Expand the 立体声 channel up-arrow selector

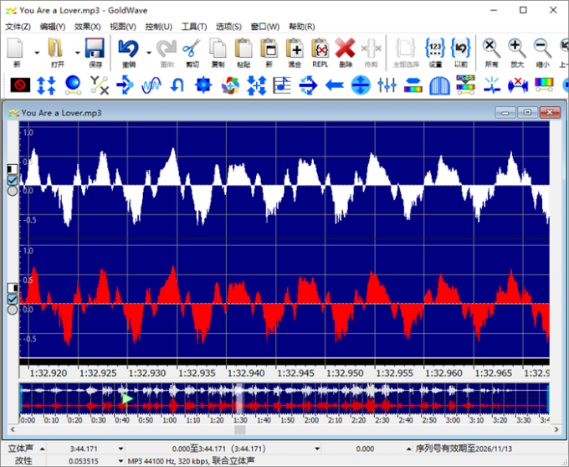tap(42, 449)
